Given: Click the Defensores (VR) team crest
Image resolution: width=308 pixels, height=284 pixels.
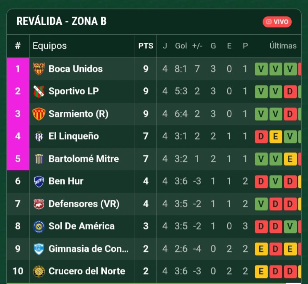Looking at the screenshot, I should (39, 204).
